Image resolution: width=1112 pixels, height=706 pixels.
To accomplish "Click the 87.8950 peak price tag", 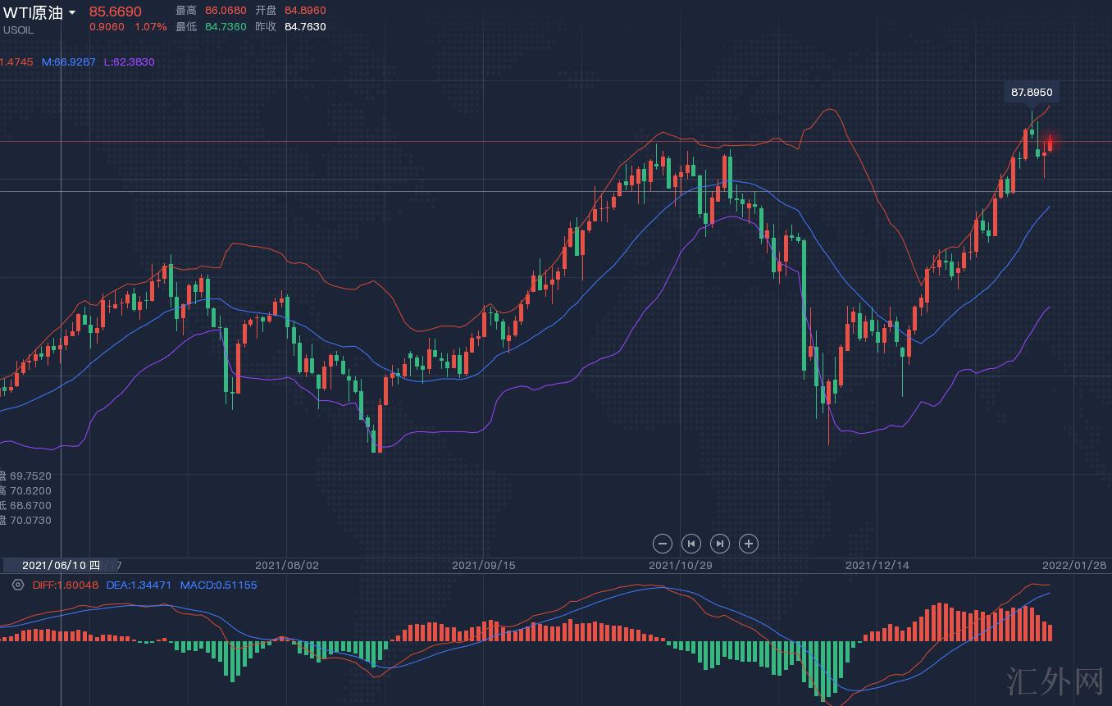I will point(1031,93).
